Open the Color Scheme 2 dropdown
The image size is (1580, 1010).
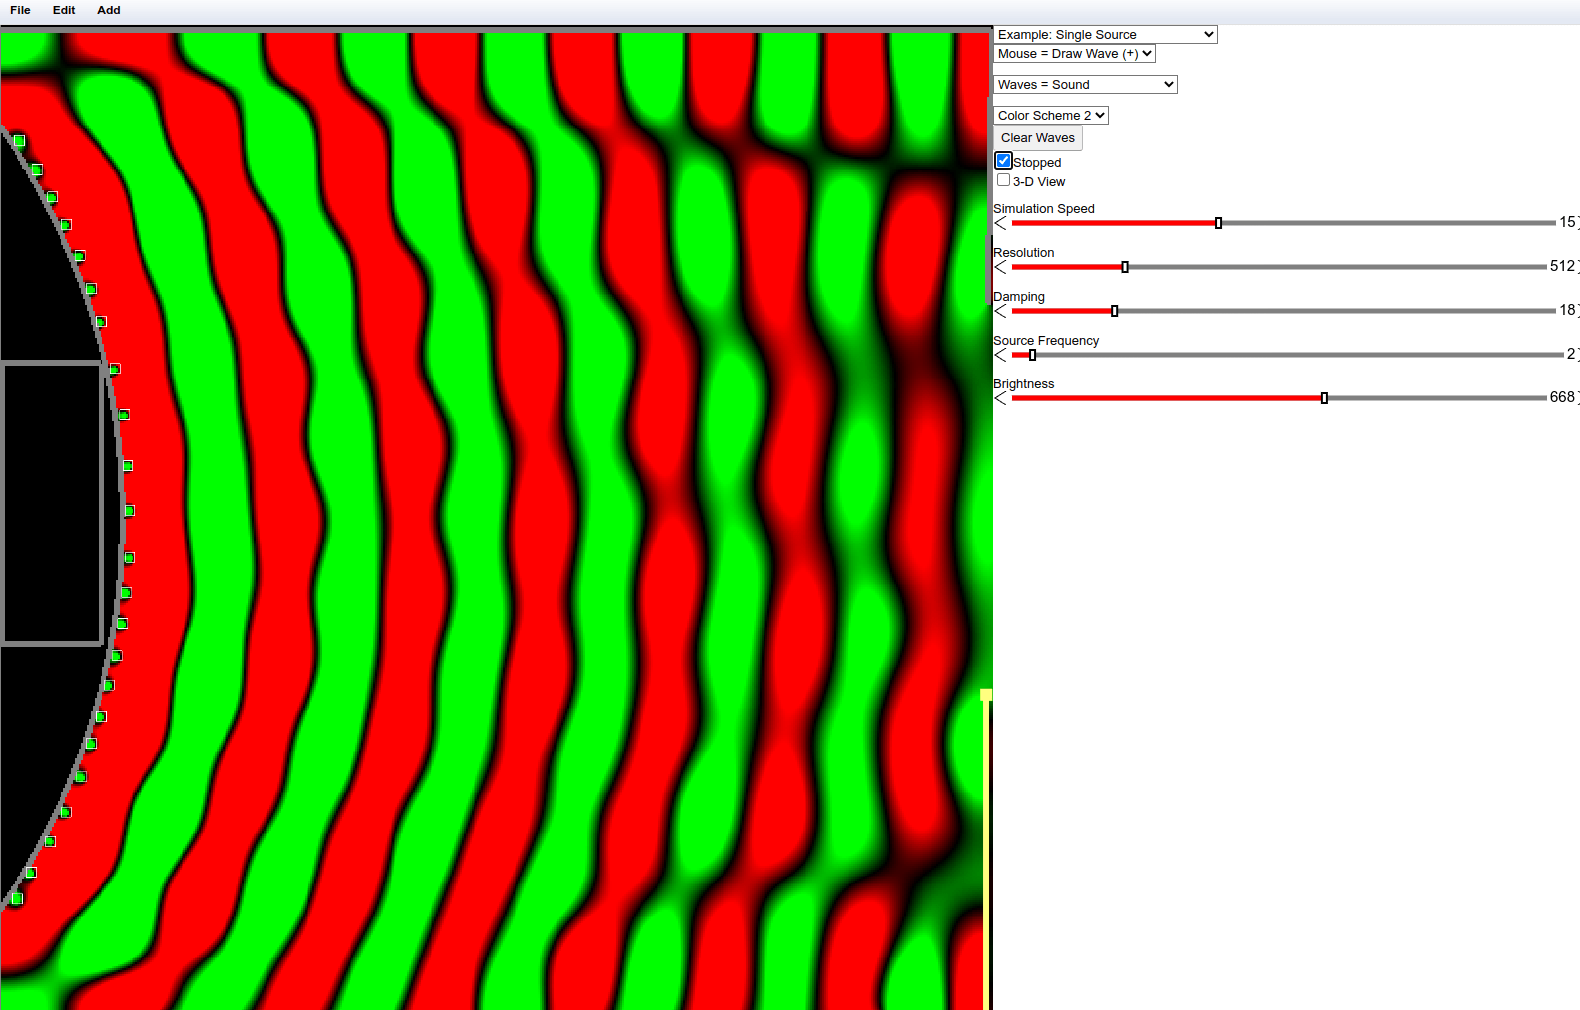coord(1051,116)
